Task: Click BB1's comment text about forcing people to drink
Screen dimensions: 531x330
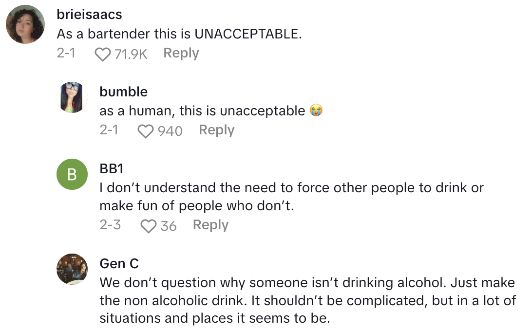Action: point(291,197)
